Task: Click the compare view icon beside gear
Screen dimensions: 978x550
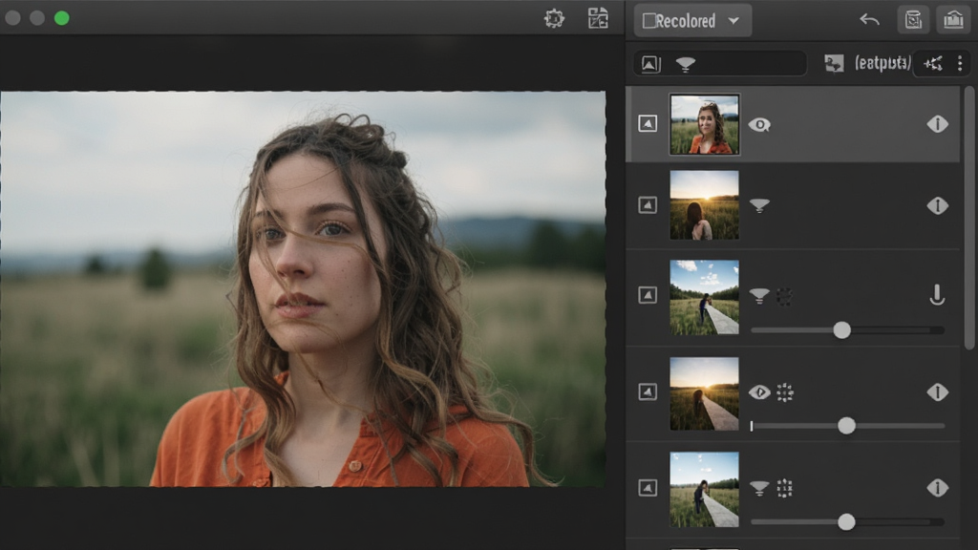Action: coord(598,19)
